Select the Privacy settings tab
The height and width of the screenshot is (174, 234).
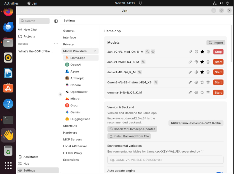[x=68, y=44]
